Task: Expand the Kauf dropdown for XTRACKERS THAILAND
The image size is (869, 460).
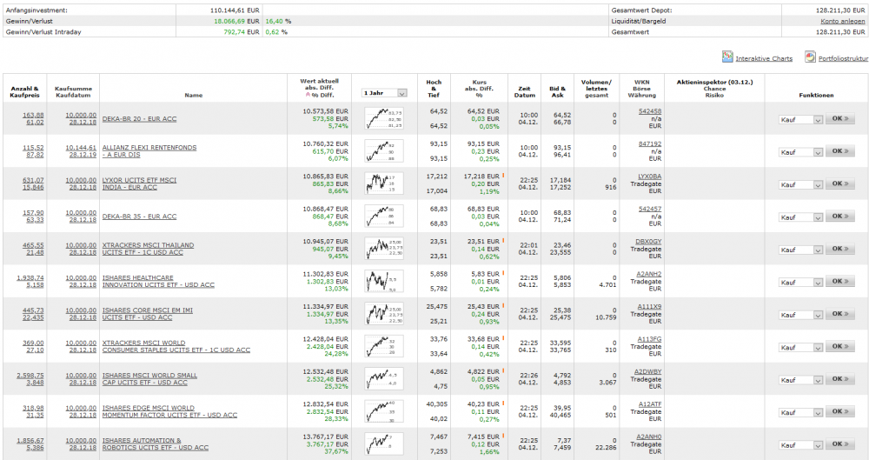Action: click(801, 250)
